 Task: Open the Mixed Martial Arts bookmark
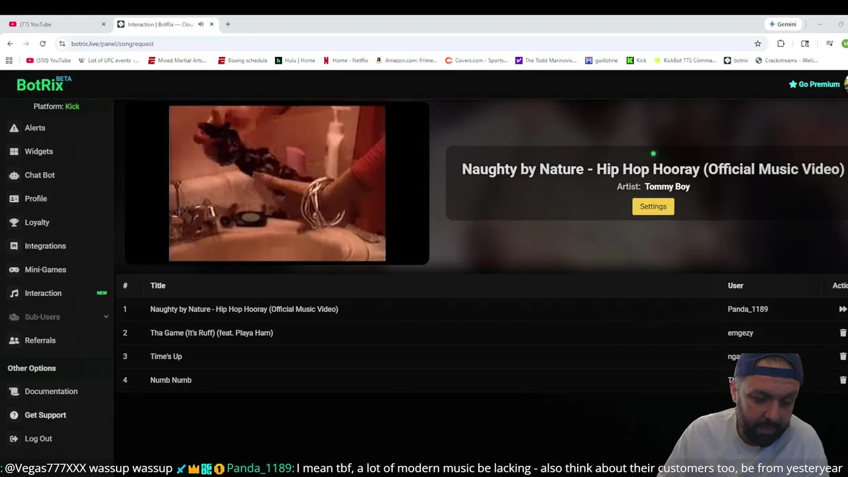click(178, 60)
